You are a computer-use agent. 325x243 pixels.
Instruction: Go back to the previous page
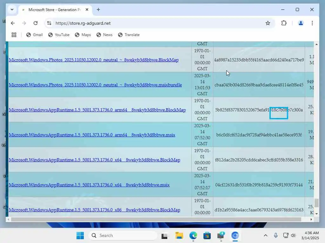[13, 23]
